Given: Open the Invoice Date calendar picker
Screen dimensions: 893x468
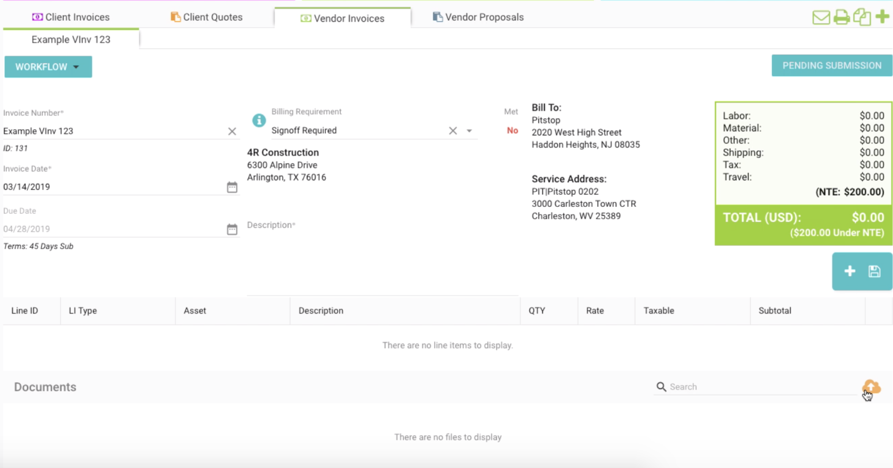Looking at the screenshot, I should tap(232, 187).
